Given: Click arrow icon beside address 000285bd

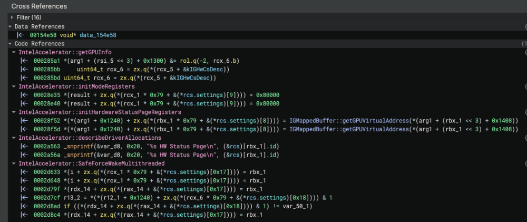Looking at the screenshot, I should pyautogui.click(x=24, y=78).
